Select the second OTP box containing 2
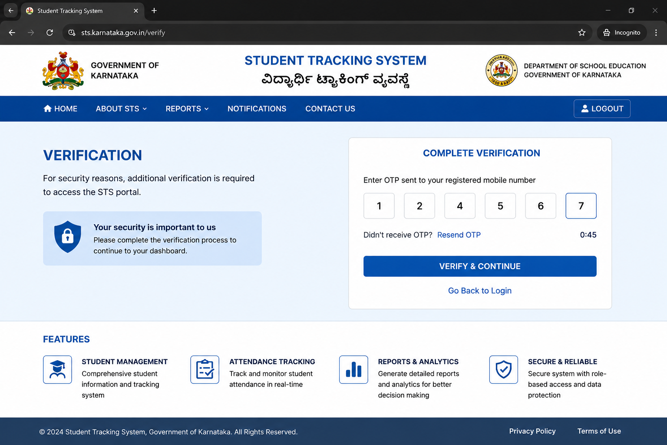 coord(419,206)
